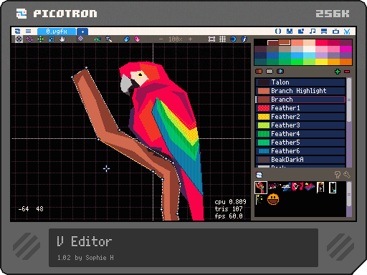
Task: Add a new file tab
Action: click(x=82, y=32)
